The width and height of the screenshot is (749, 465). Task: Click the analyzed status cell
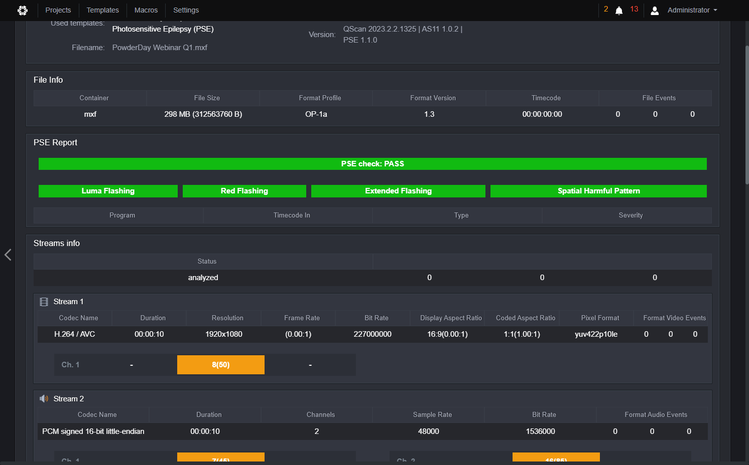[x=203, y=278]
